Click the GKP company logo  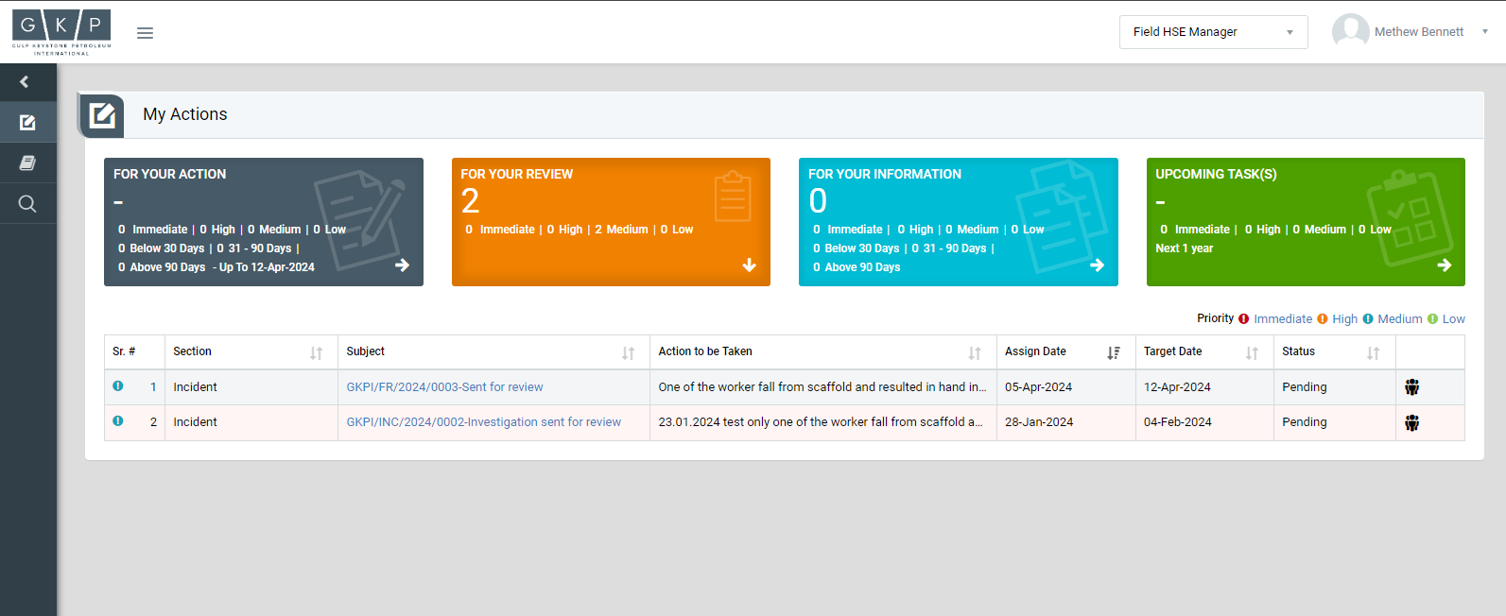coord(61,32)
